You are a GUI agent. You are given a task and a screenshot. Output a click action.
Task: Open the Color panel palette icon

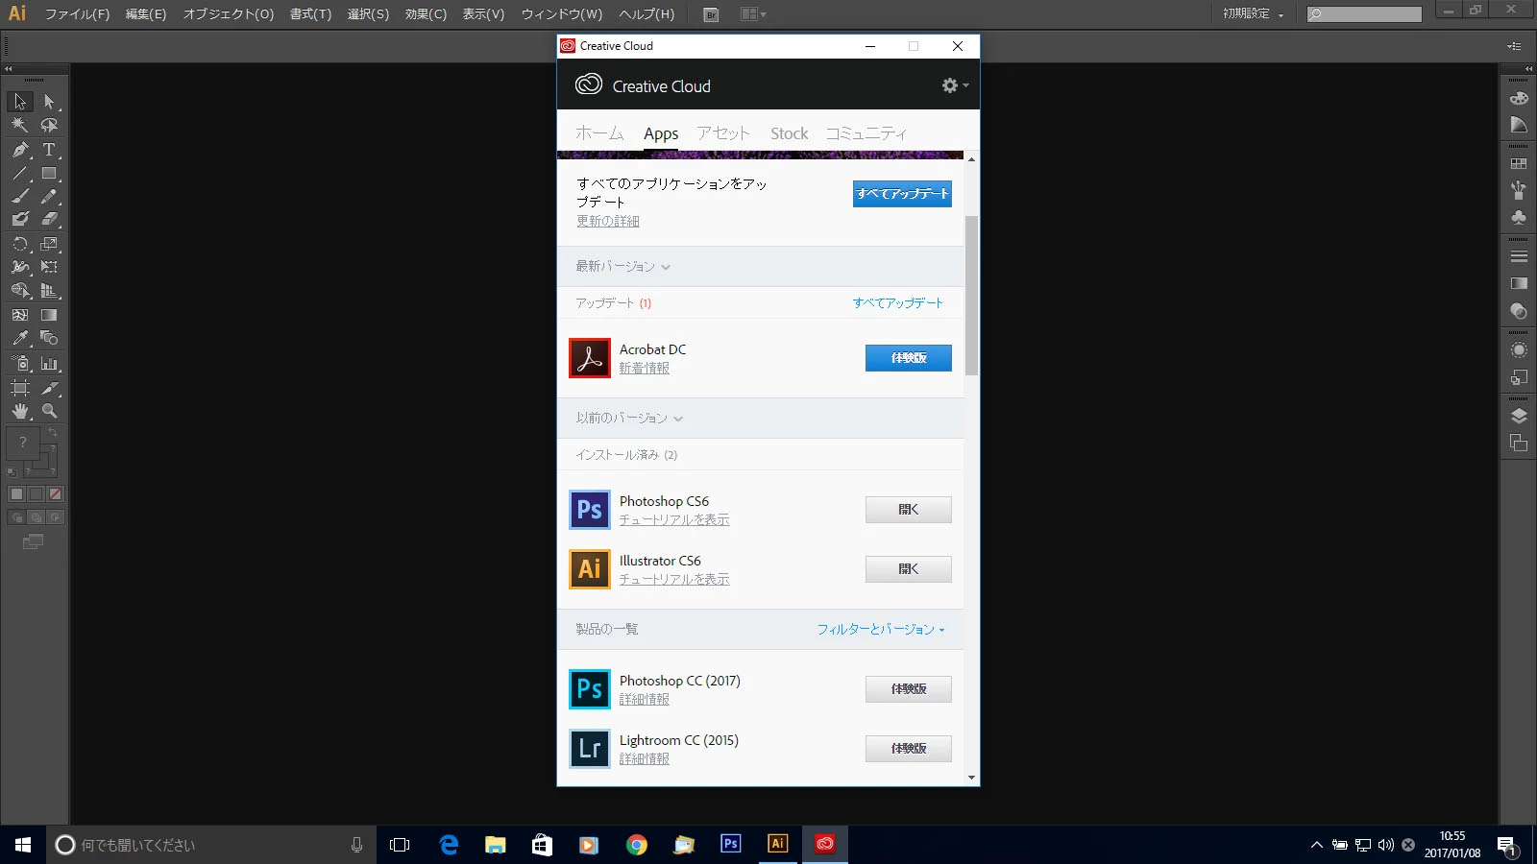[1519, 99]
